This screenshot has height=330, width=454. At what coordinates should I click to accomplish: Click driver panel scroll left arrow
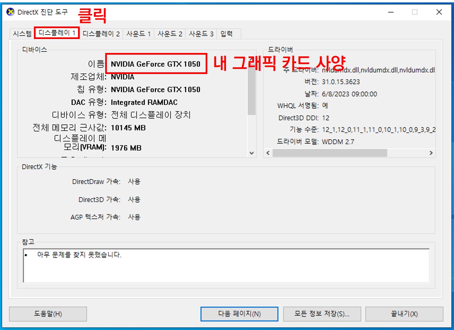(268, 153)
